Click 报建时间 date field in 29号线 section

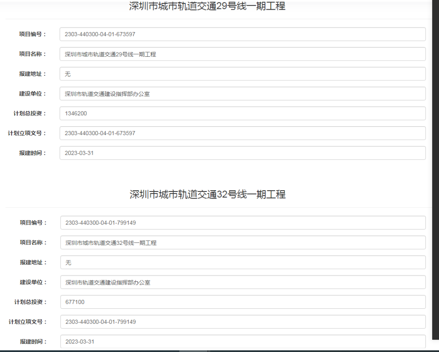242,153
